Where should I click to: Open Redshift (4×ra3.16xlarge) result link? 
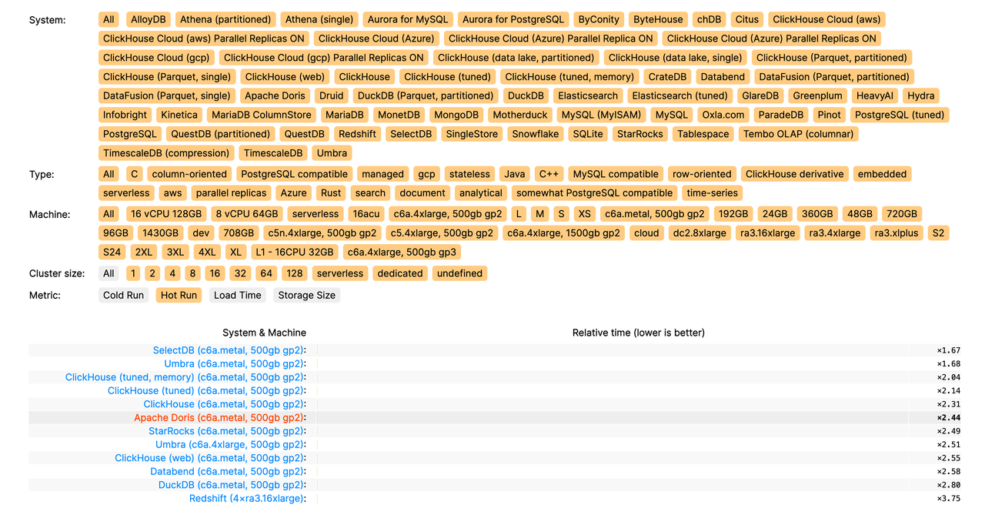tap(246, 498)
